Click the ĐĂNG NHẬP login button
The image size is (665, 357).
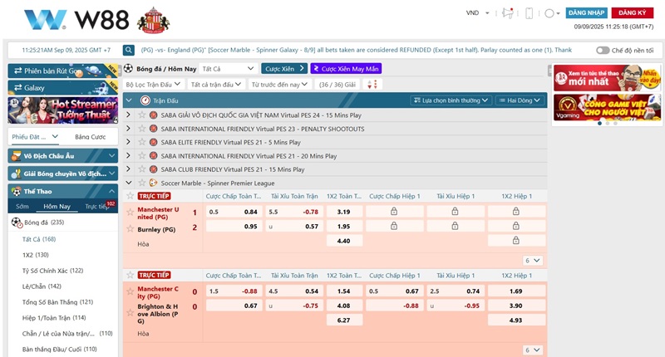pos(587,12)
